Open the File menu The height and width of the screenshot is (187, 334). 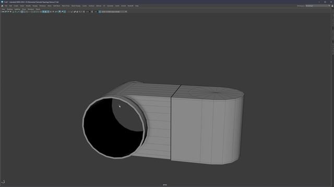click(6, 6)
